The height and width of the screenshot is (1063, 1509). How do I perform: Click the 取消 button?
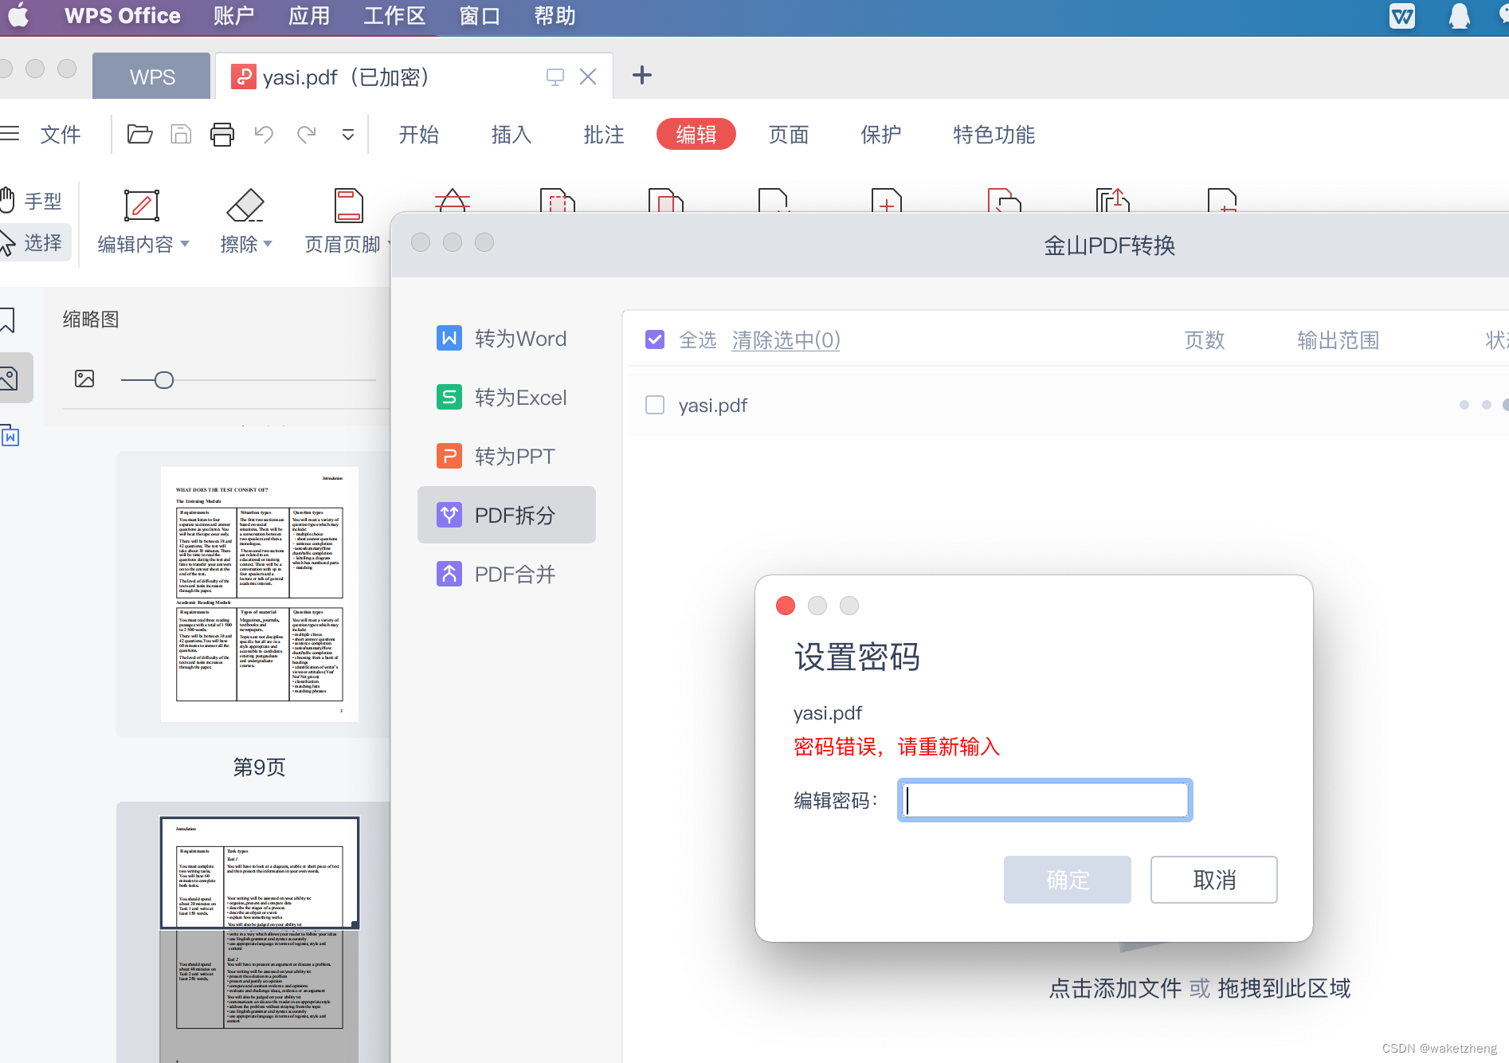1214,880
